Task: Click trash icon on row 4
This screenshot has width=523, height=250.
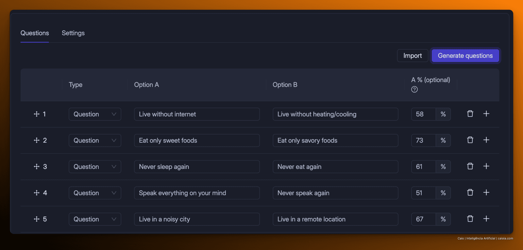Action: (470, 192)
